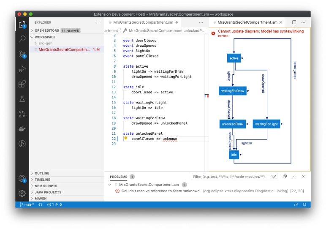
Task: Switch to the MrsGrantsSecretCompartment.sm diagram tab
Action: 247,22
